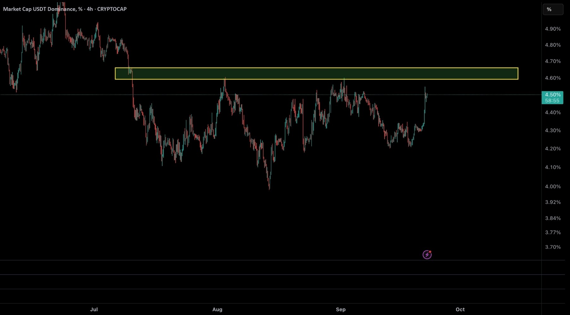
Task: Click the 3.77% price axis label
Action: [553, 233]
